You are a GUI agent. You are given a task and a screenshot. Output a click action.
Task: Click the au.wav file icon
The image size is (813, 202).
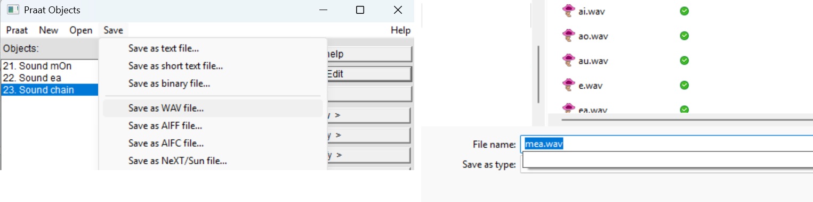point(569,60)
